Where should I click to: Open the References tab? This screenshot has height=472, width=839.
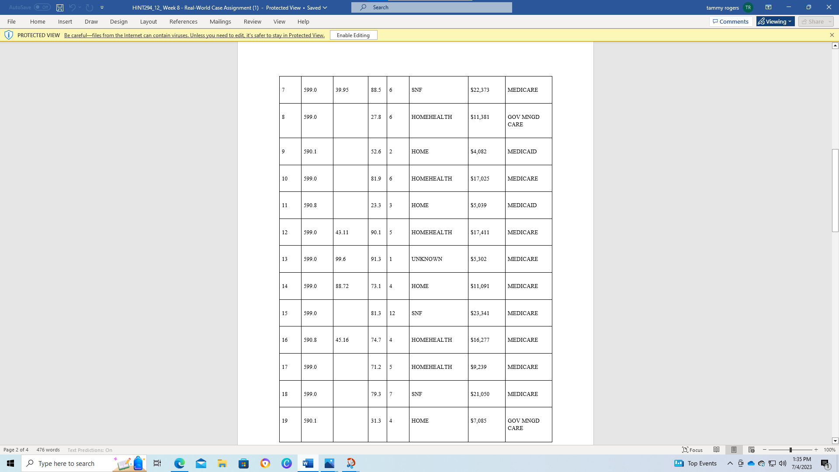(x=183, y=21)
